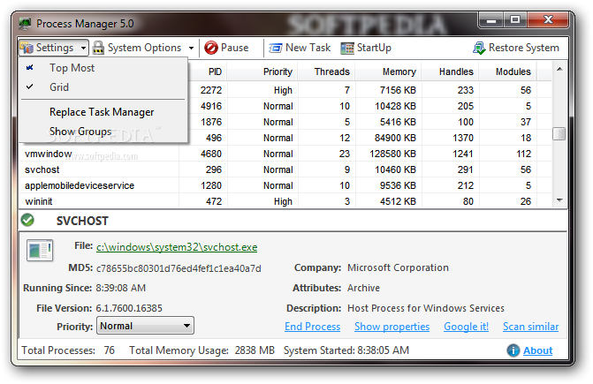The image size is (593, 384).
Task: Open the Priority combo box set to Normal
Action: coord(146,326)
